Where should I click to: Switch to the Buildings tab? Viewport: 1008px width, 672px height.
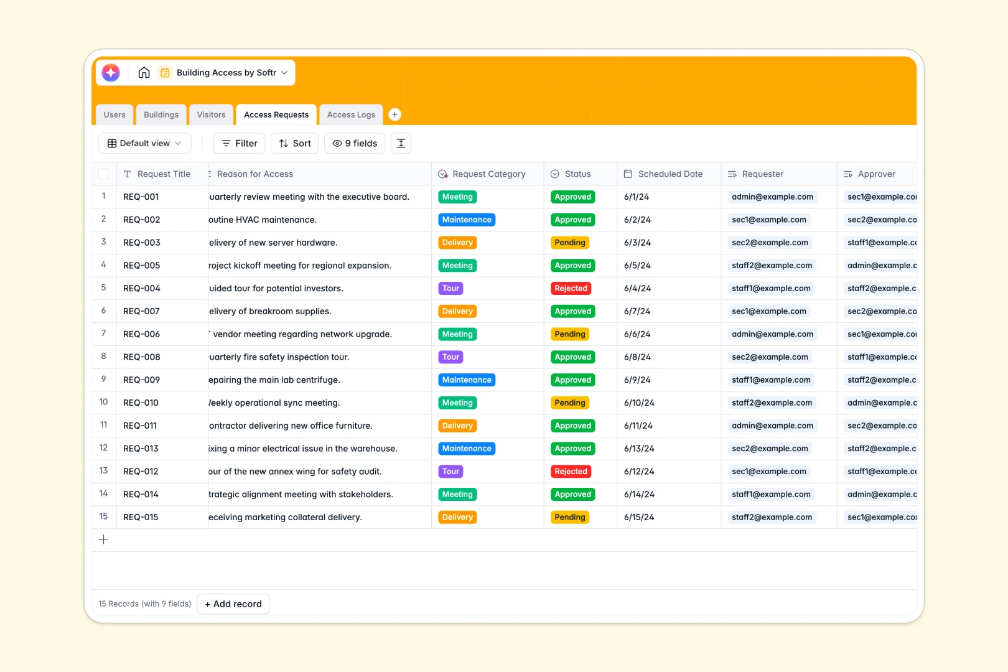[x=161, y=114]
